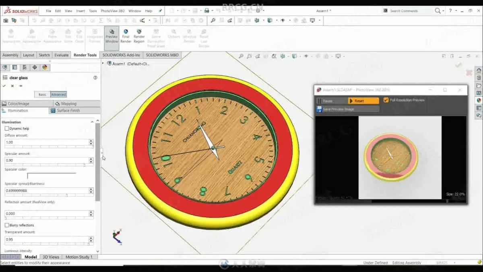Switch to the Motion Study 1 tab
The width and height of the screenshot is (483, 272).
click(79, 257)
